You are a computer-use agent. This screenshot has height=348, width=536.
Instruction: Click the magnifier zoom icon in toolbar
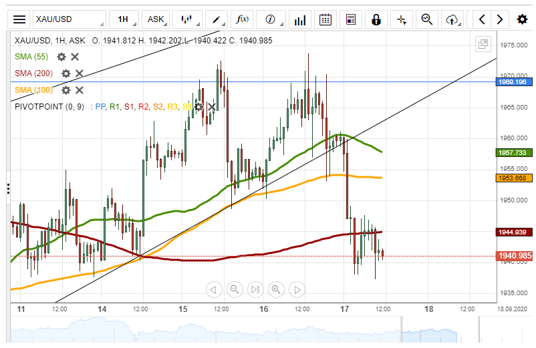point(426,19)
